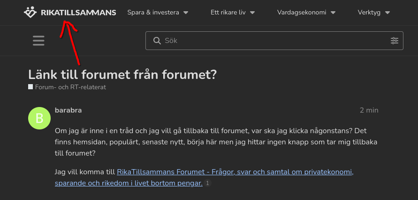The height and width of the screenshot is (200, 418).
Task: Open the Spara & investera menu
Action: pos(153,13)
